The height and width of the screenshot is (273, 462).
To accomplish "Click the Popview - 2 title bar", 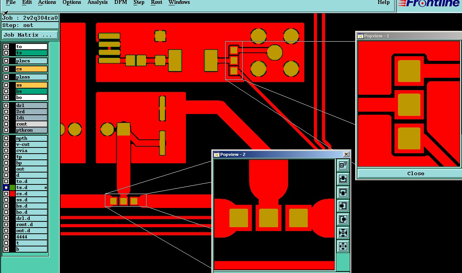I will [281, 154].
